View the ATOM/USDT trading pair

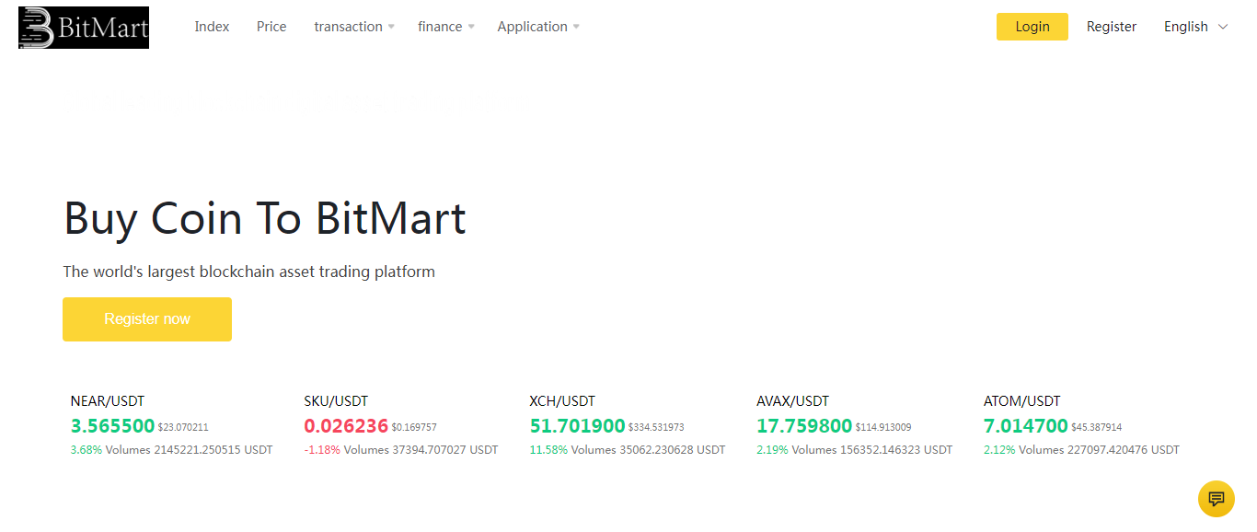click(x=1021, y=401)
